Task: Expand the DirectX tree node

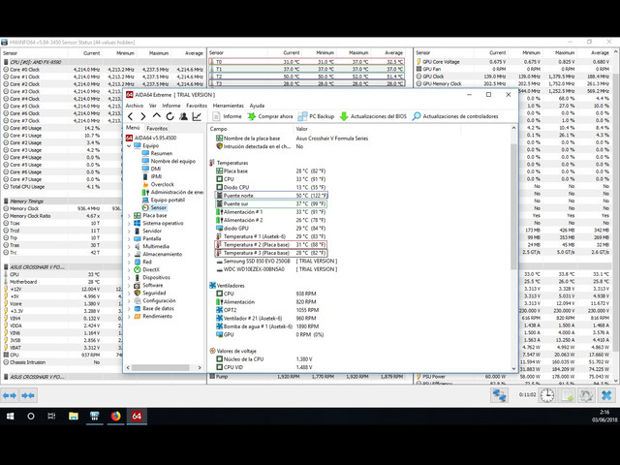Action: pos(129,270)
